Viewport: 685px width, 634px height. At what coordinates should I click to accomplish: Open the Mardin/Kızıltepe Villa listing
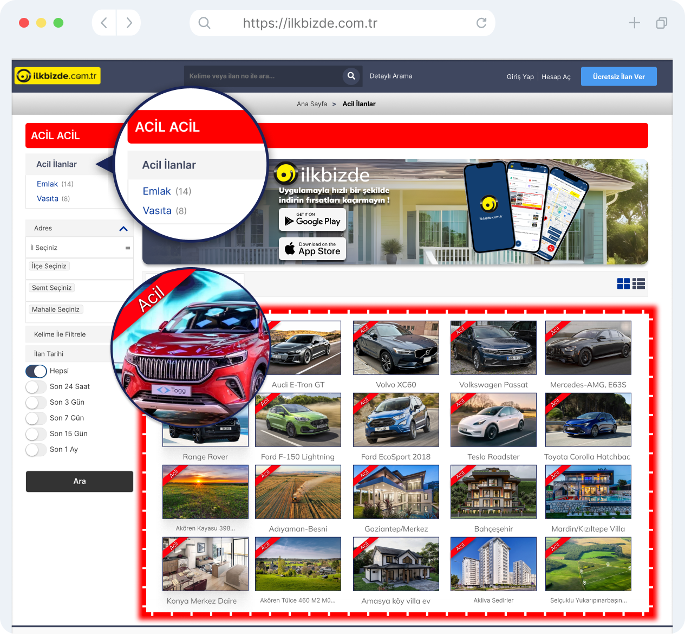tap(588, 492)
